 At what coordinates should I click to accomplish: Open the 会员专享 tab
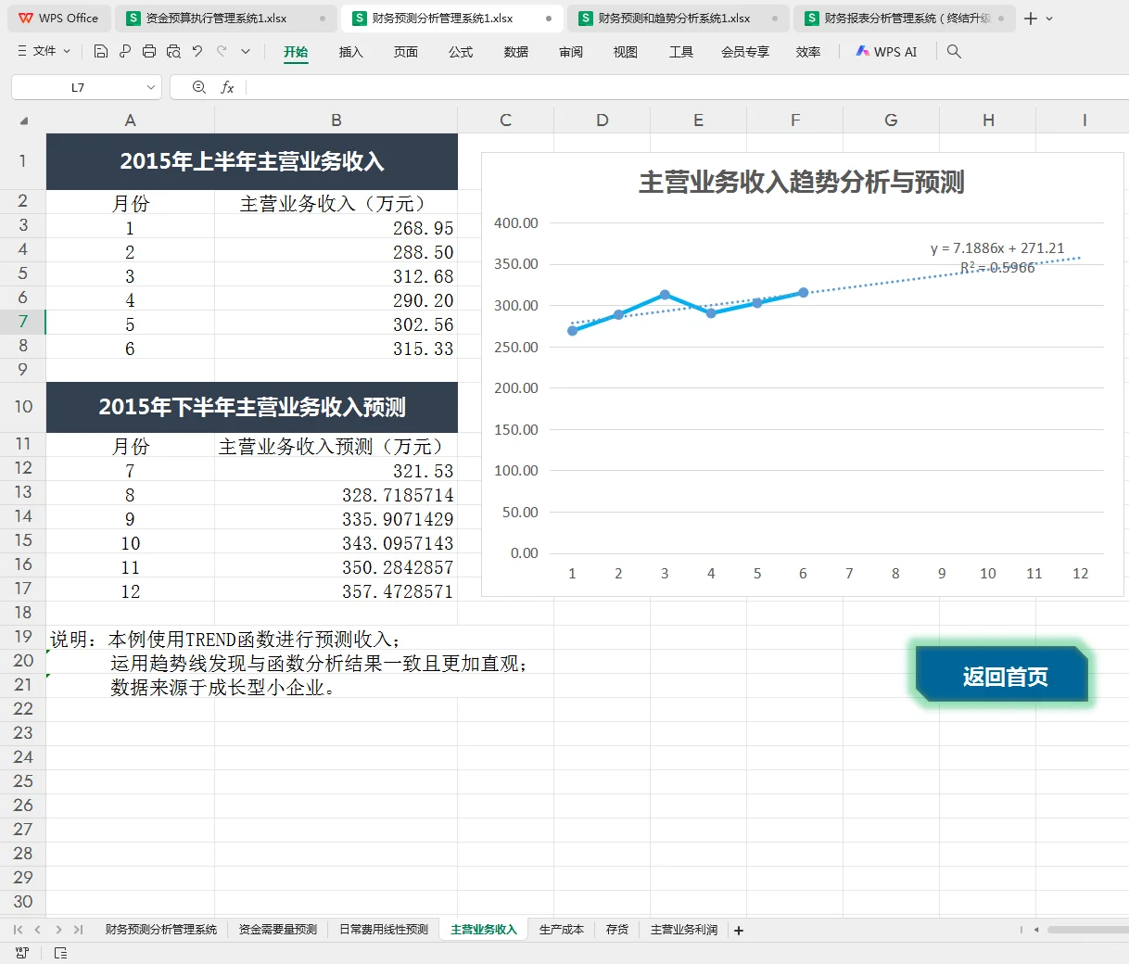click(745, 52)
